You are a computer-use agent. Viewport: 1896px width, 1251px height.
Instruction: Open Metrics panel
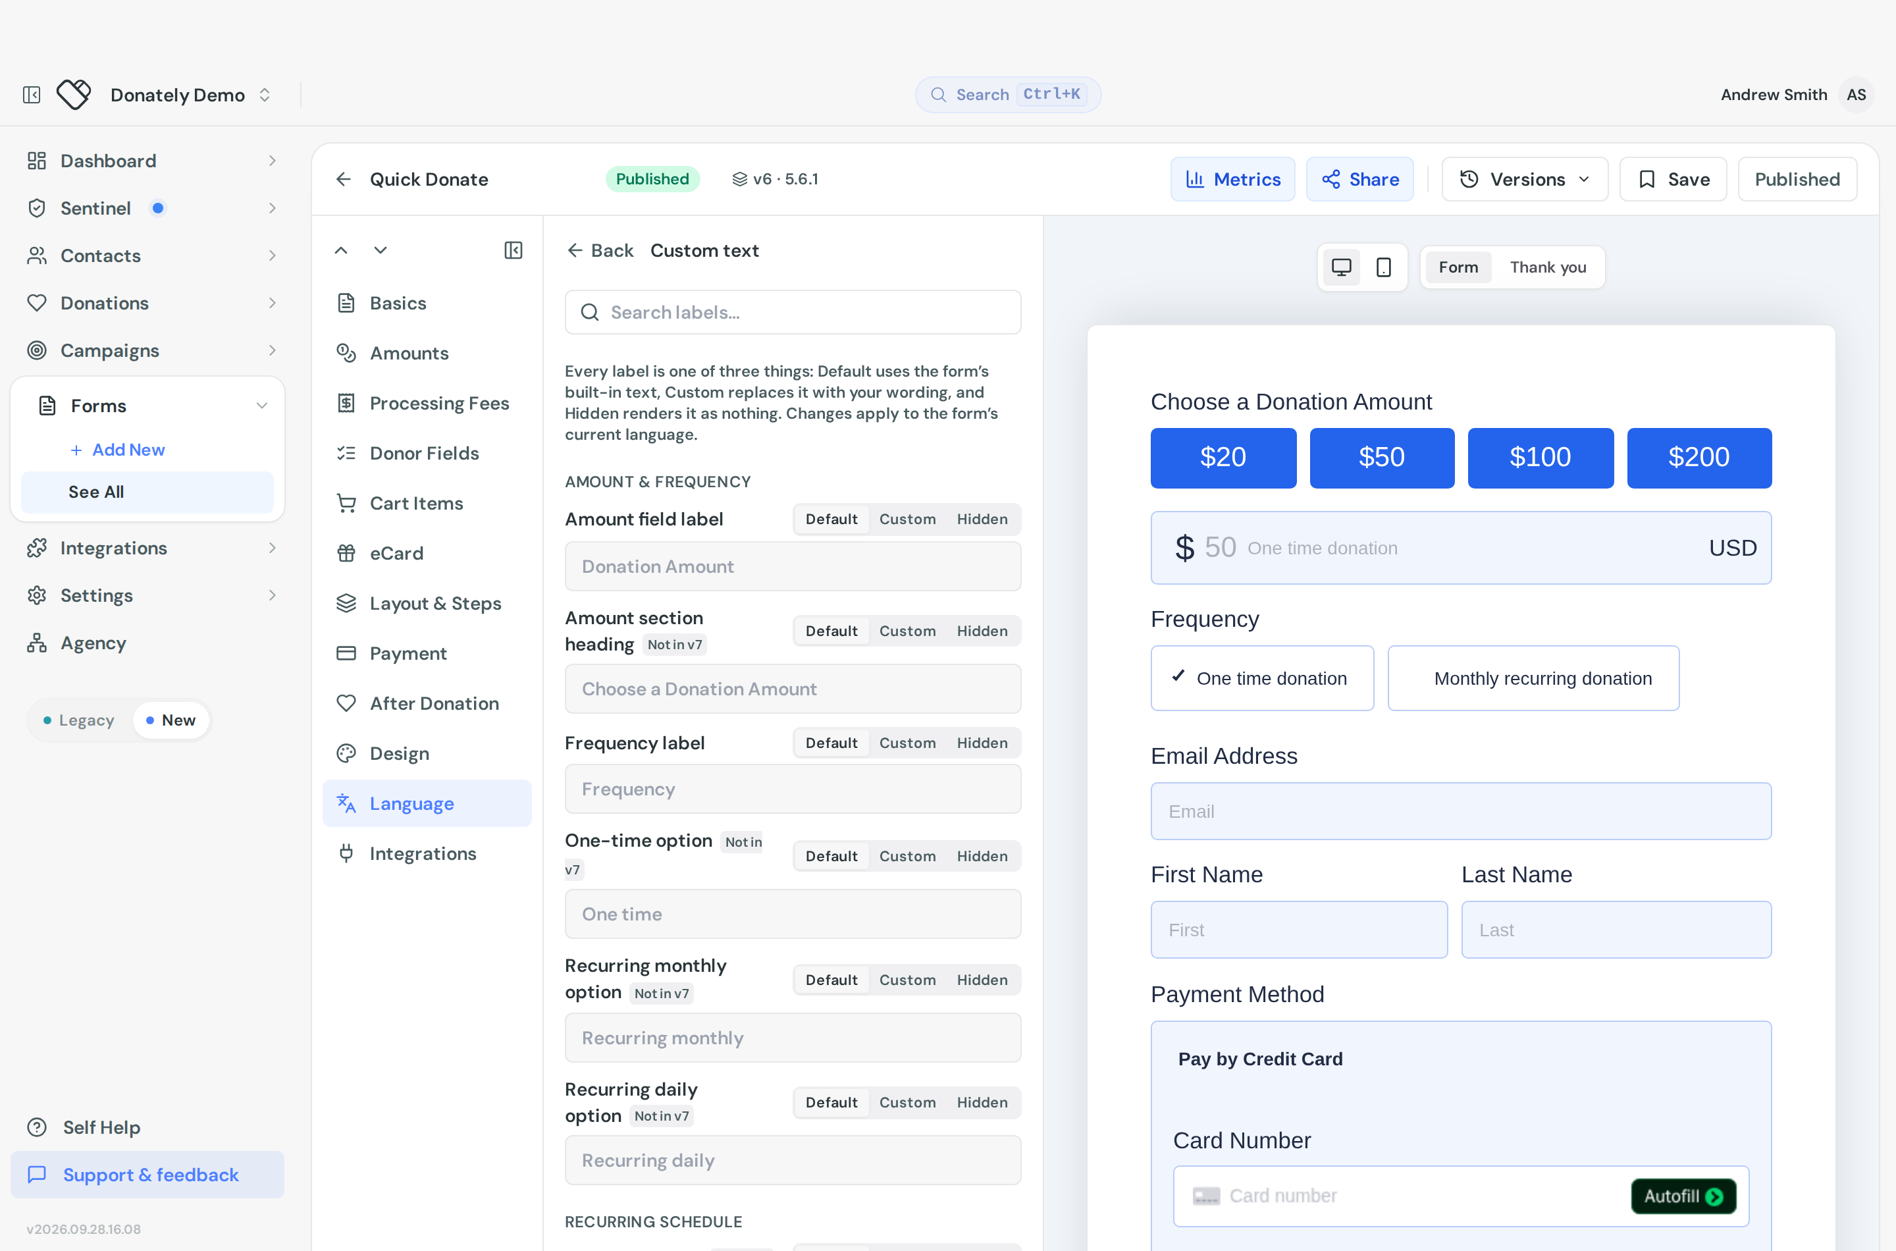(1232, 180)
